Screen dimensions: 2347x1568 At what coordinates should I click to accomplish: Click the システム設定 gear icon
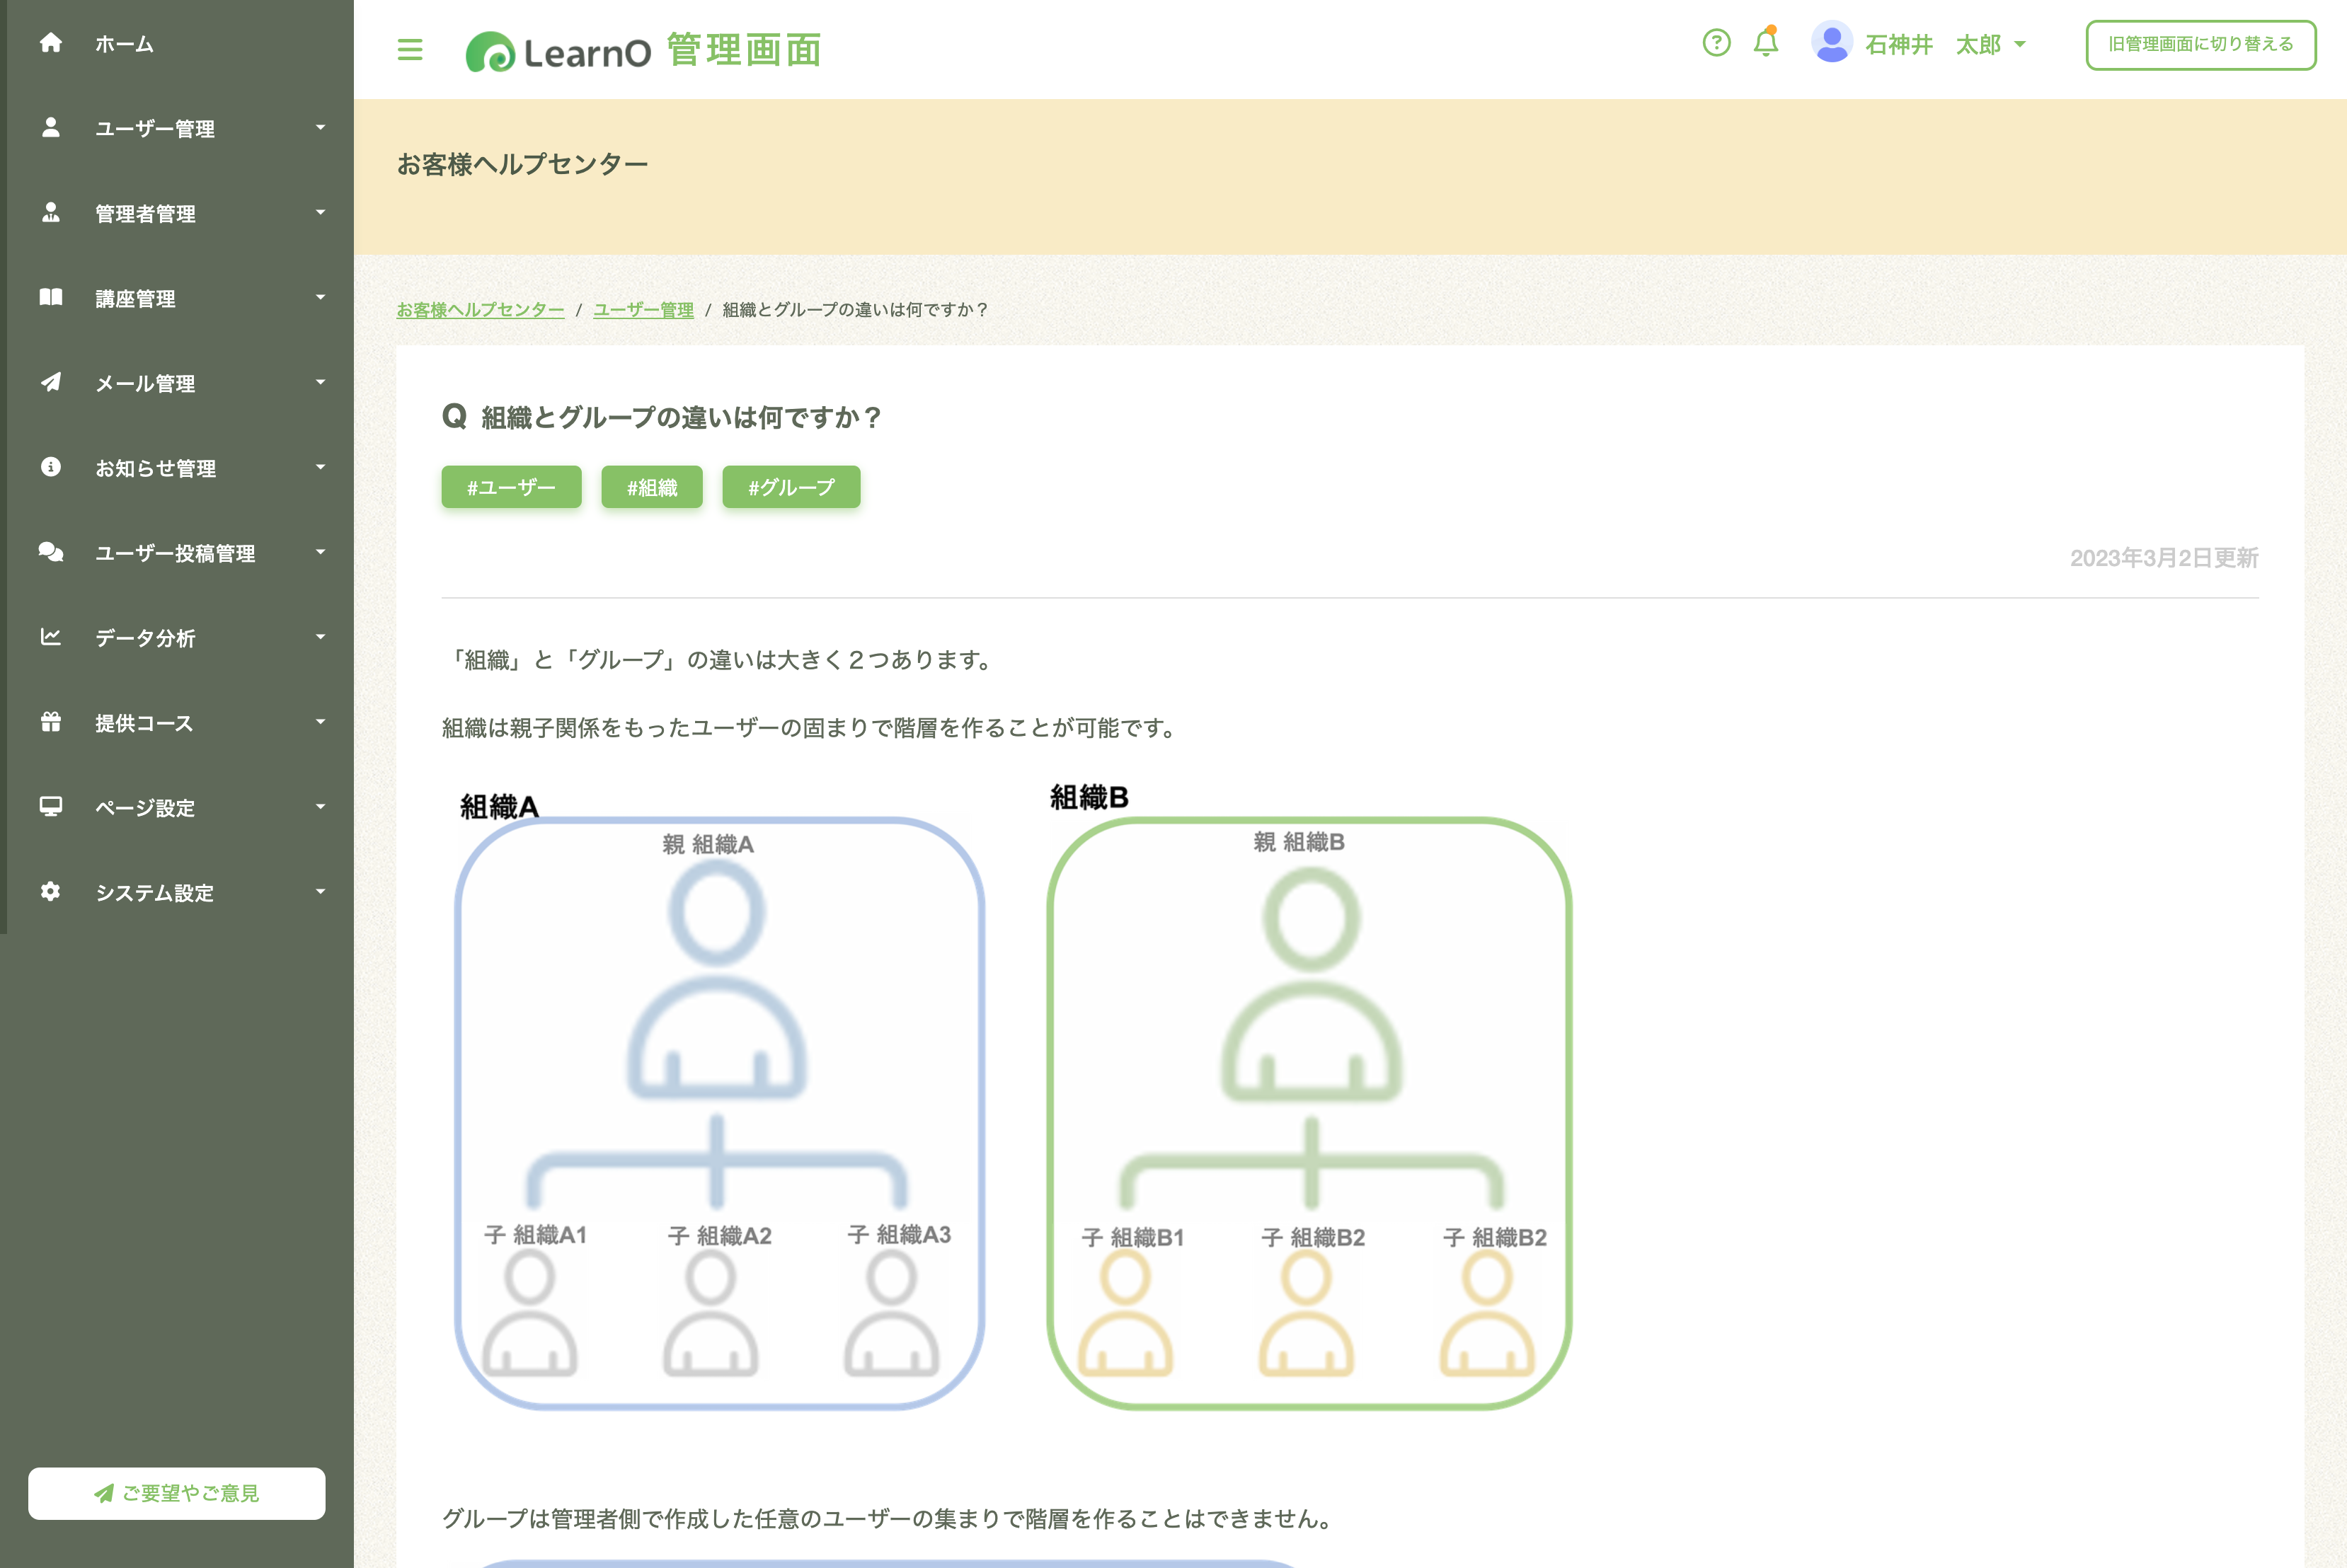[51, 891]
